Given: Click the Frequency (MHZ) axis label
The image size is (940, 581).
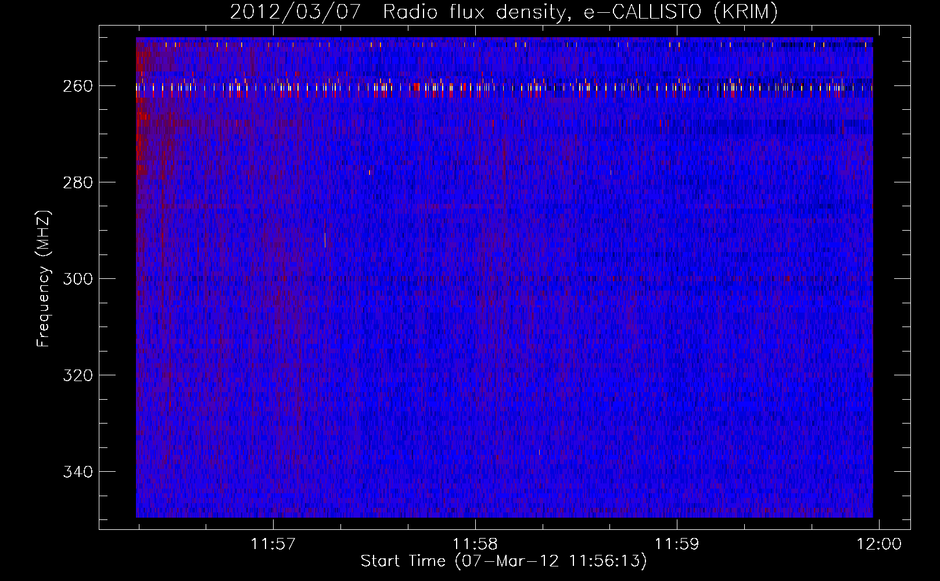Looking at the screenshot, I should click(44, 278).
